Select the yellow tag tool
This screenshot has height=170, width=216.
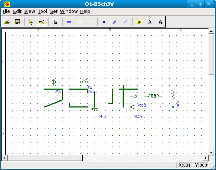[x=139, y=22]
